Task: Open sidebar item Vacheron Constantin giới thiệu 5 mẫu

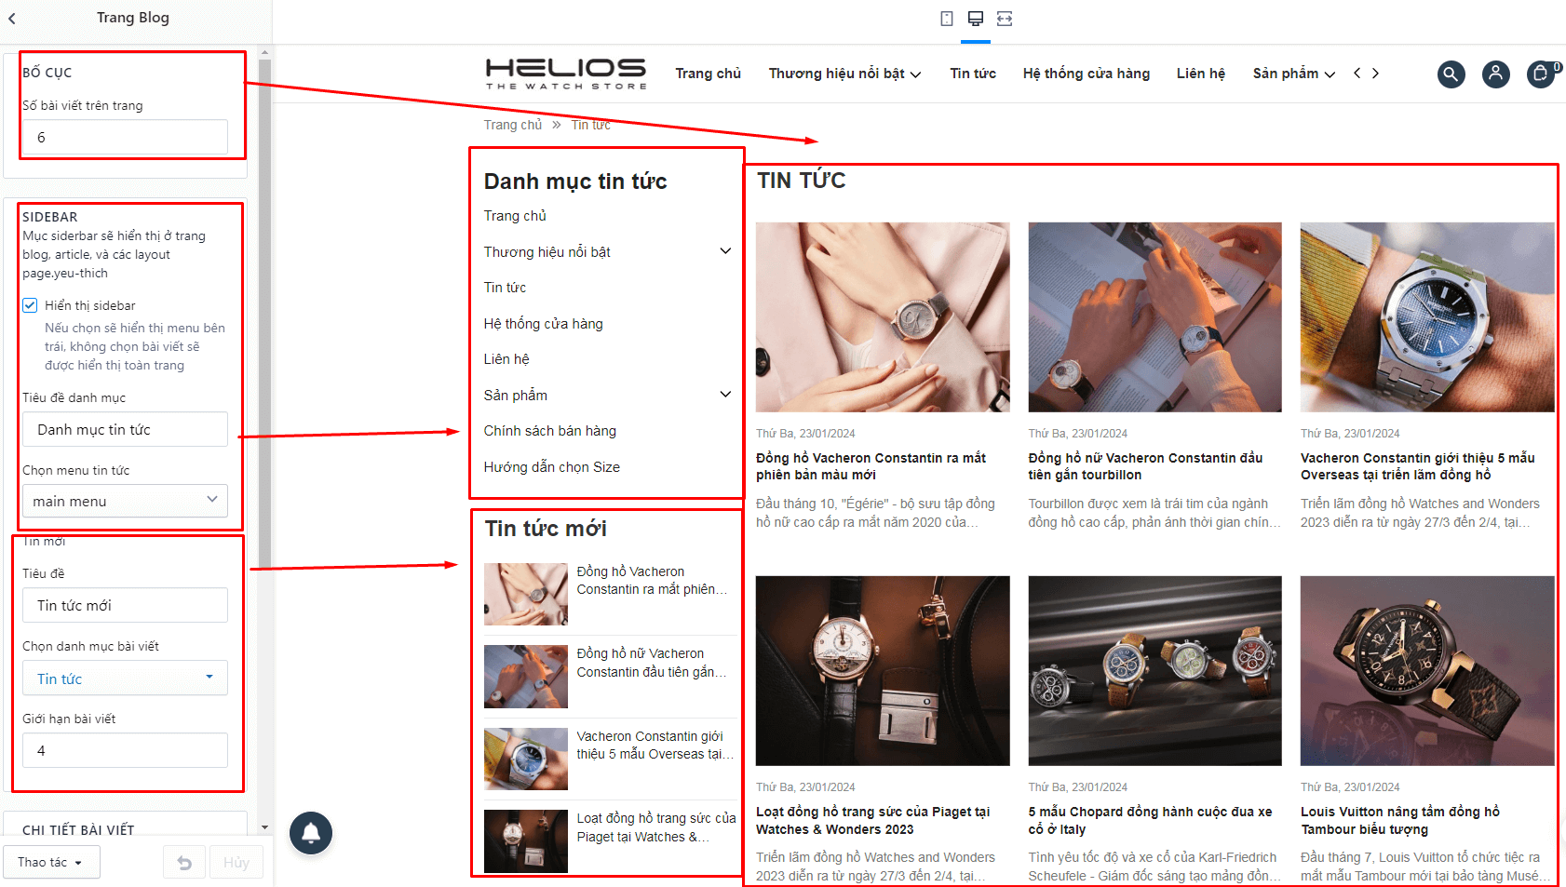Action: 655,745
